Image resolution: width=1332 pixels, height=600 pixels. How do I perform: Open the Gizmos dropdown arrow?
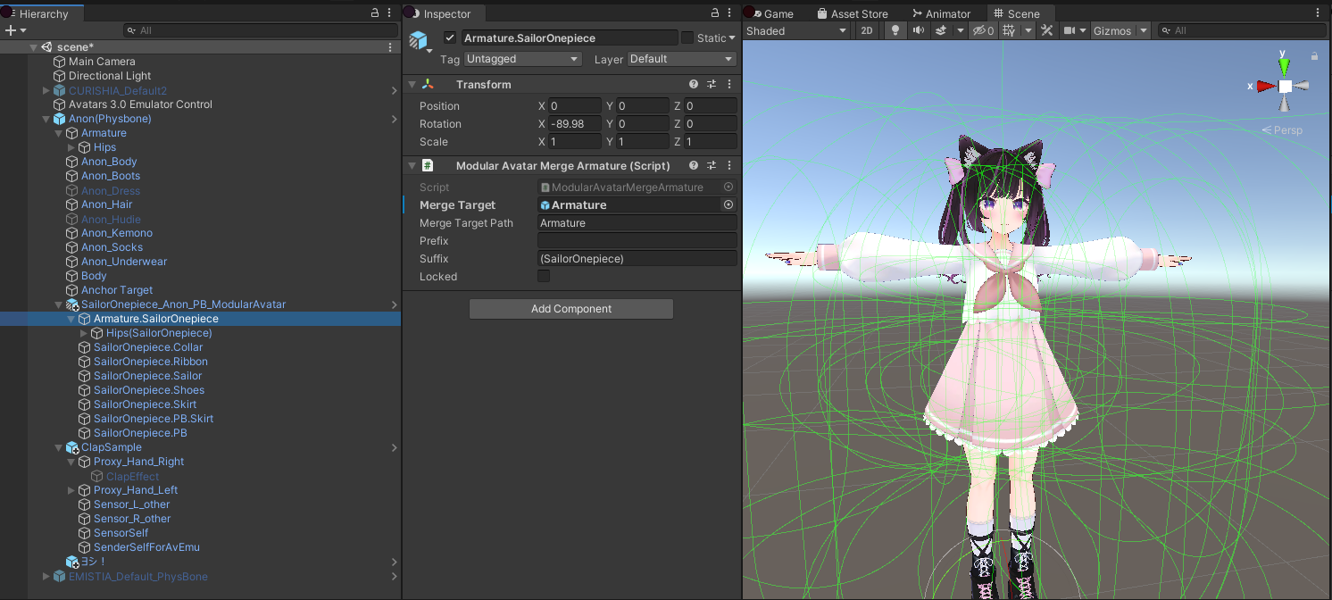click(1143, 30)
